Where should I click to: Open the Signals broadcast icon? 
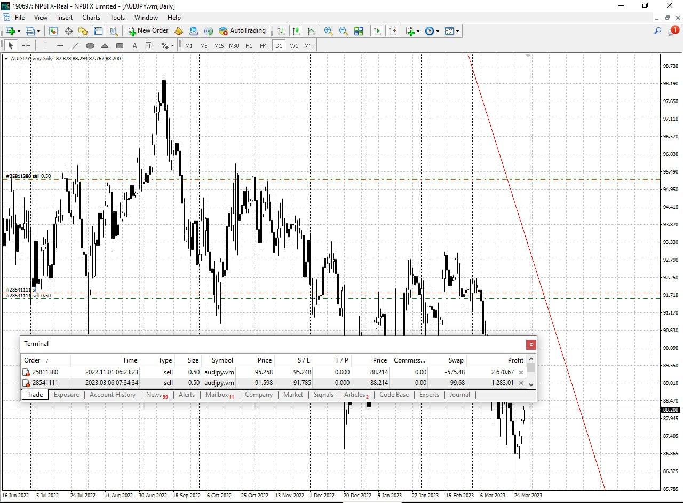coord(209,31)
